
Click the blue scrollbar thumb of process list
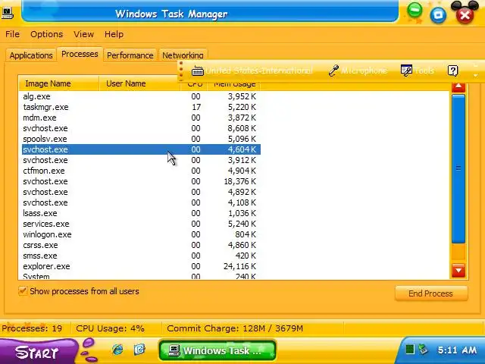(x=458, y=168)
